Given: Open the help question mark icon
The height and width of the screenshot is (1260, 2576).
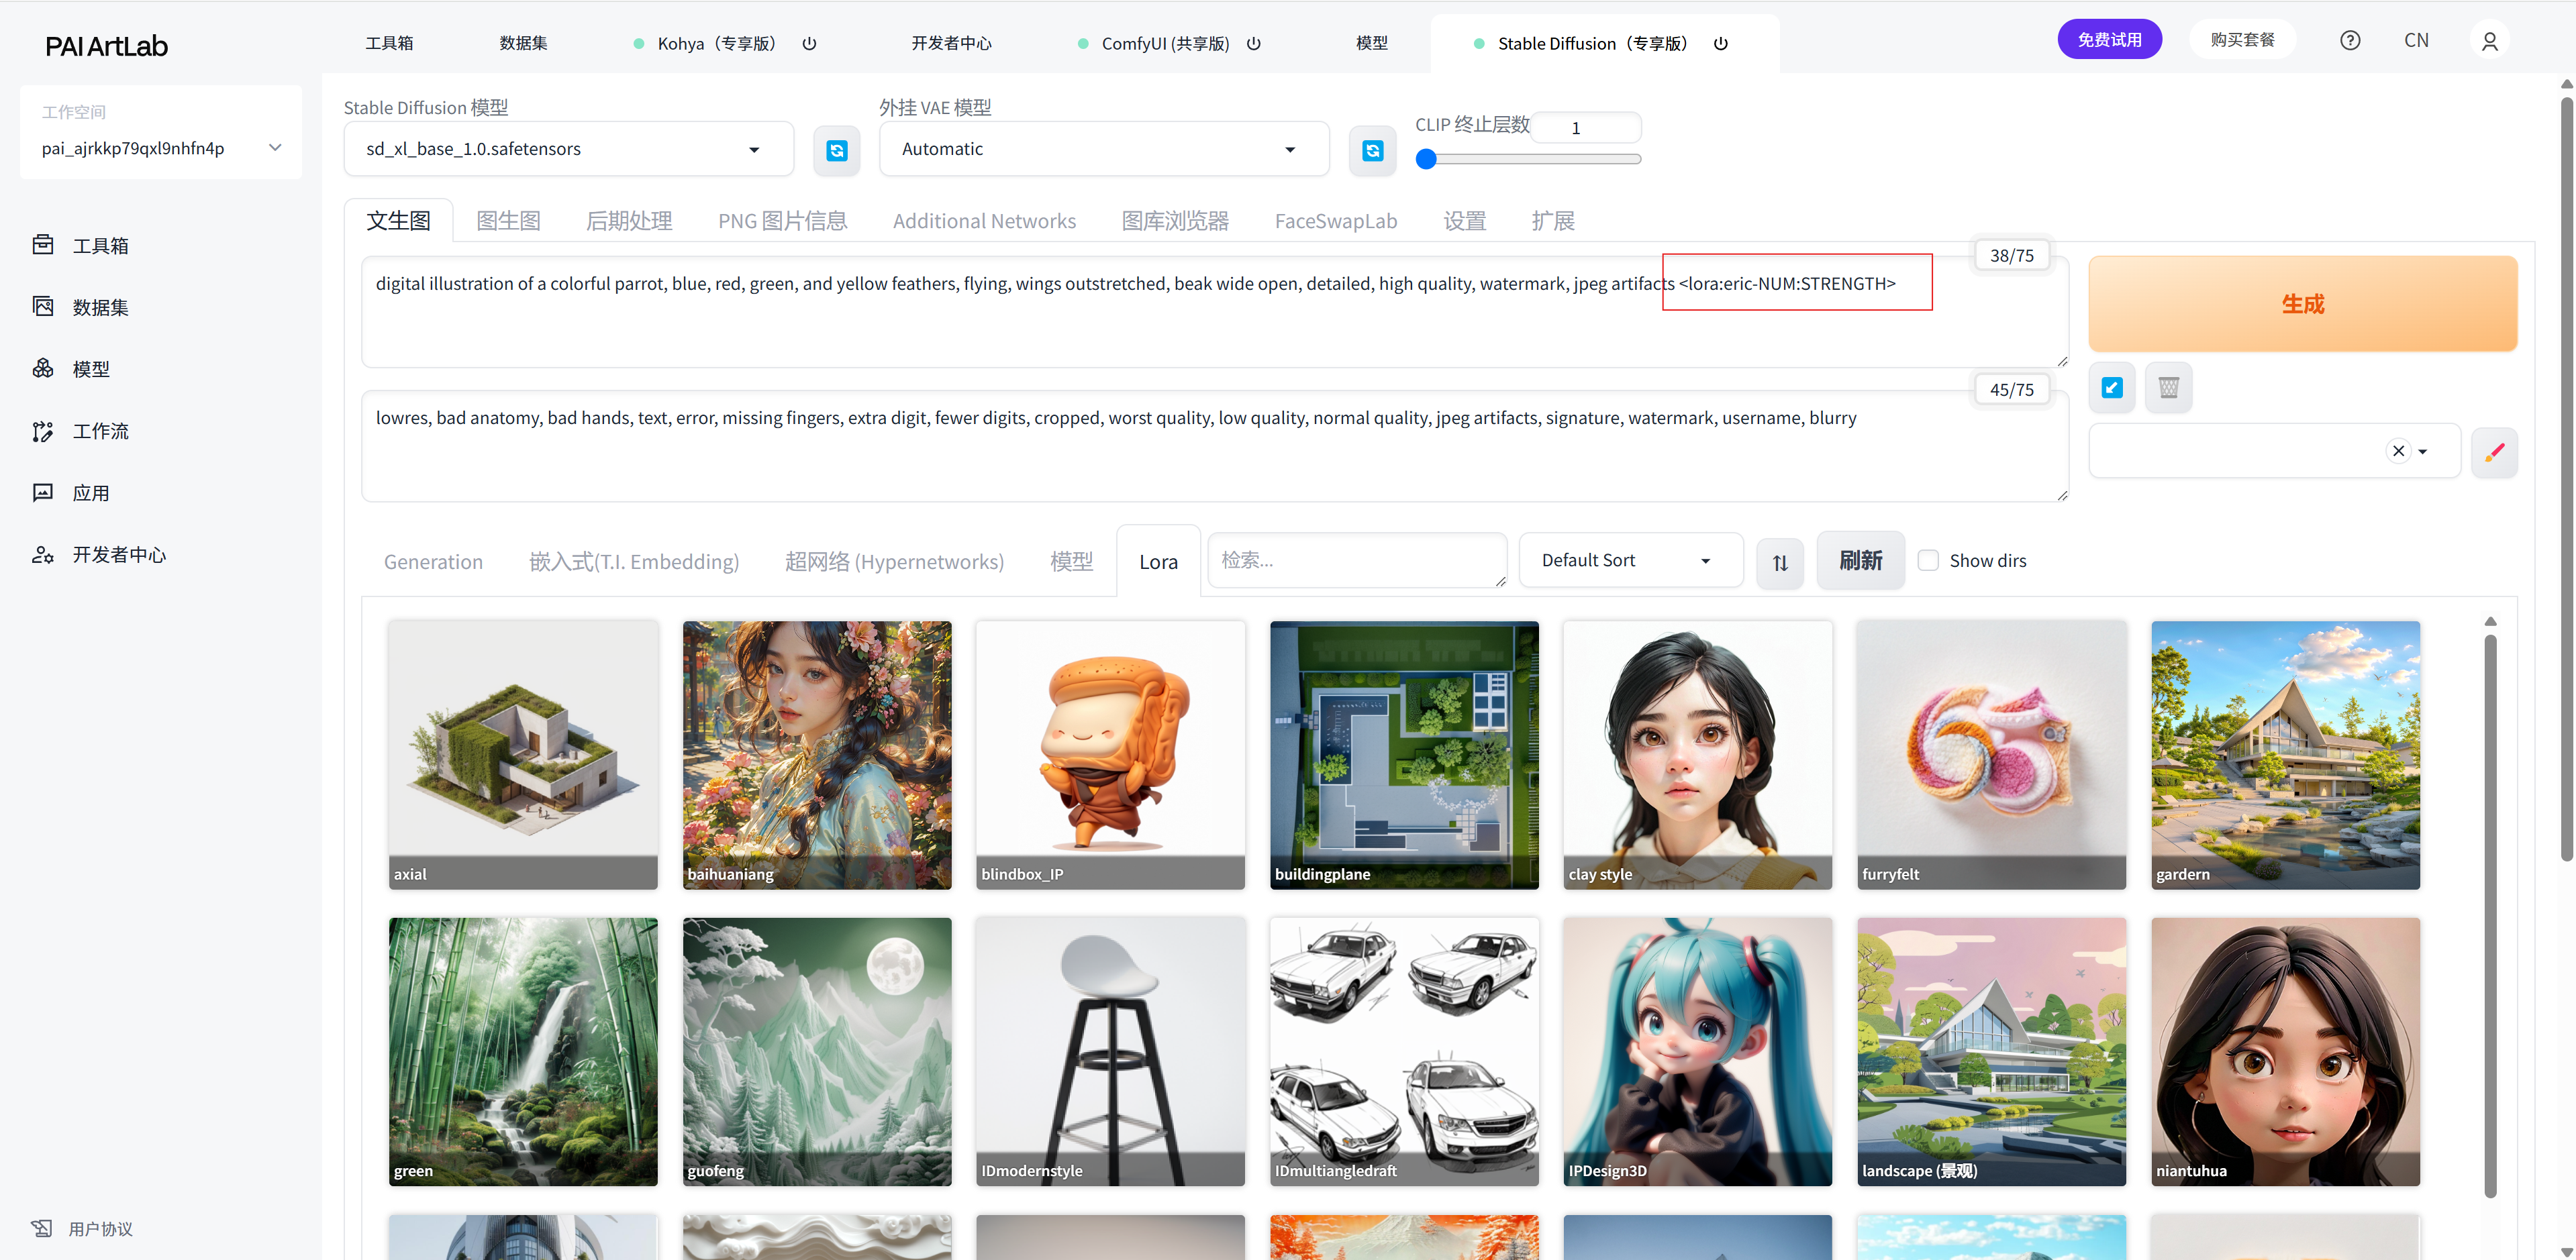Looking at the screenshot, I should [2350, 40].
